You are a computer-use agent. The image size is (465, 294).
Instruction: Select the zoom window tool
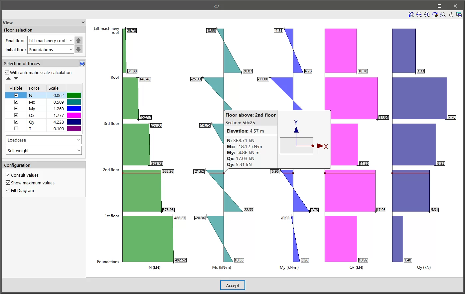coord(443,15)
